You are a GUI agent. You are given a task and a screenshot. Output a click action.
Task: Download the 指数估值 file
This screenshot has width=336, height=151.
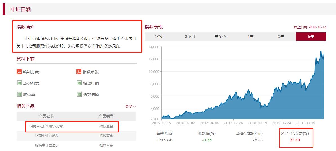click(91, 94)
